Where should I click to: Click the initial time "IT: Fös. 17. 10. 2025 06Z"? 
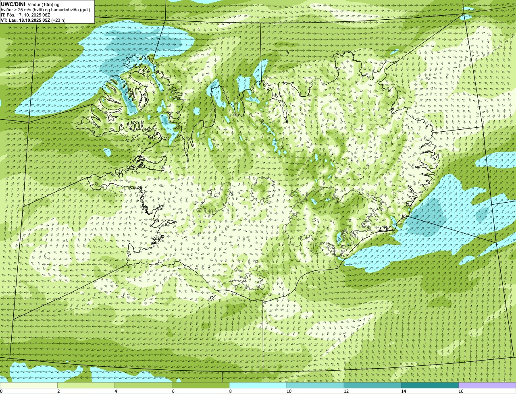(25, 15)
